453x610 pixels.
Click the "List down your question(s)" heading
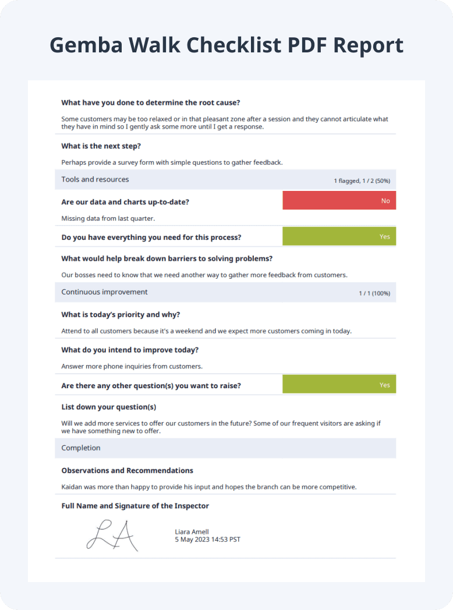click(108, 407)
